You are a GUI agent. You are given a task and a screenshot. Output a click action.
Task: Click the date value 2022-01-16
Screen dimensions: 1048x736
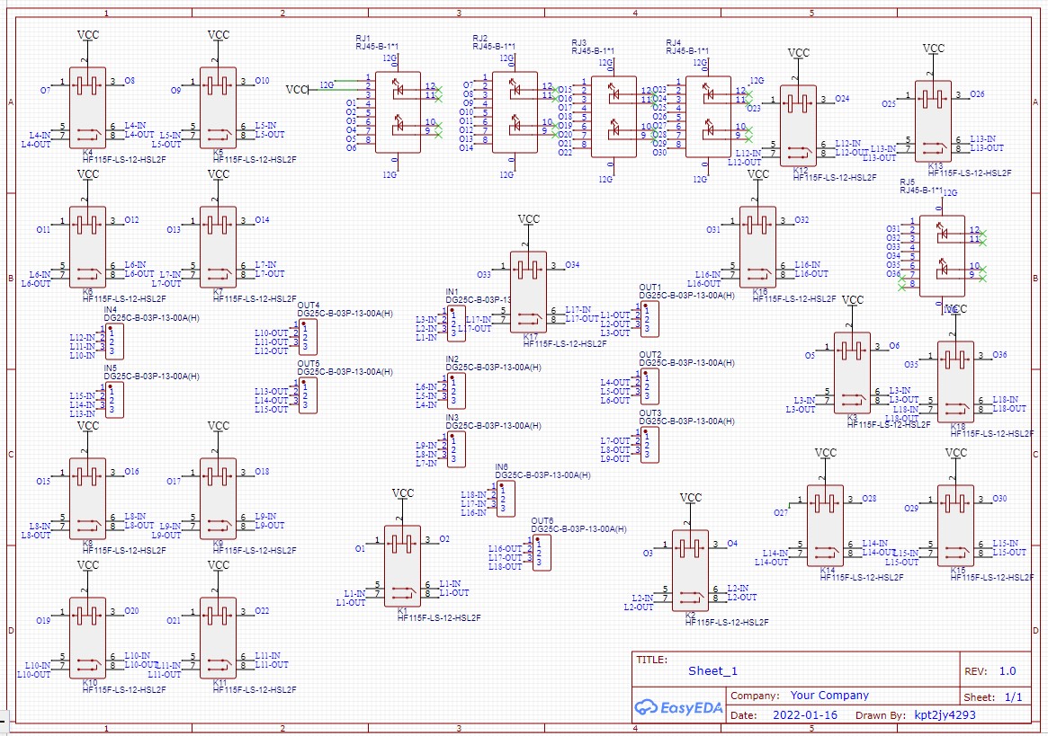tap(805, 714)
